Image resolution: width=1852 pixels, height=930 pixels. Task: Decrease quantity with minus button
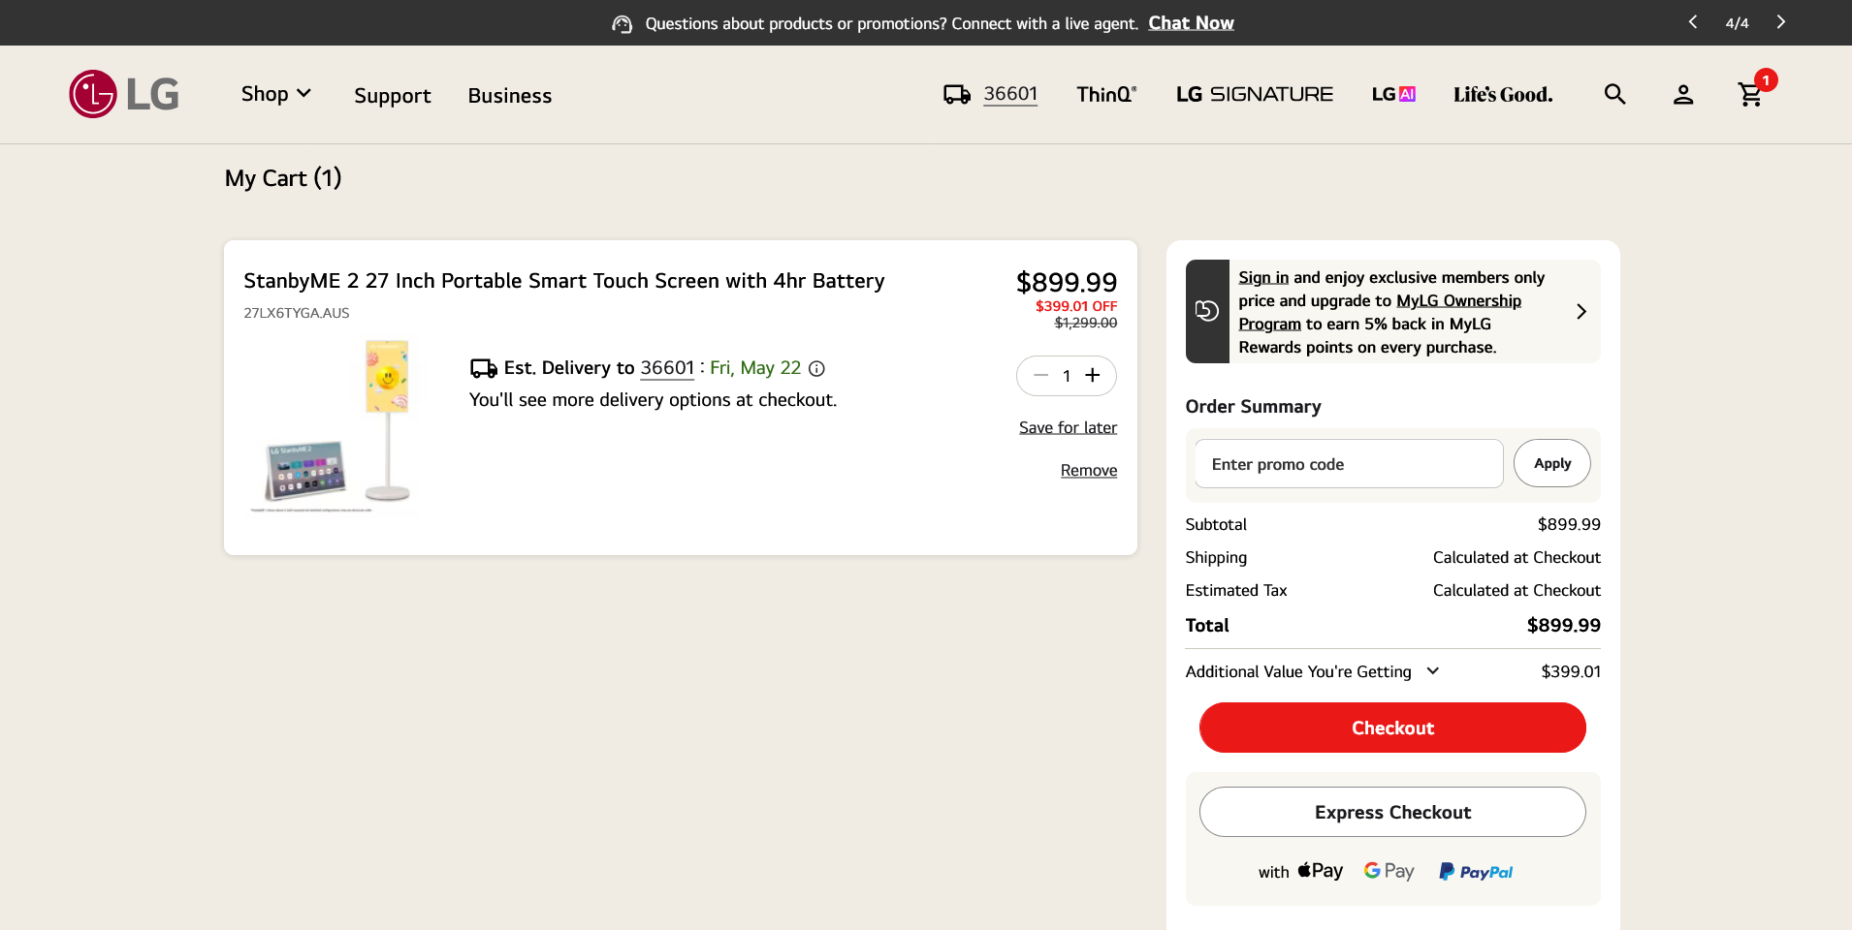(x=1041, y=376)
